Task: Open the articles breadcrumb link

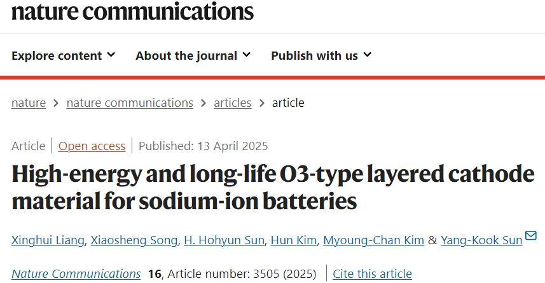Action: tap(233, 103)
